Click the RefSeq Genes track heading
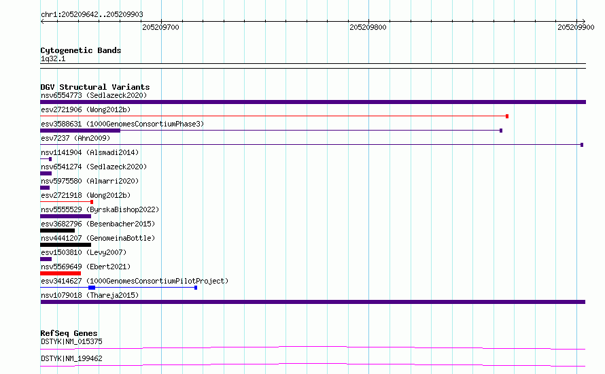The width and height of the screenshot is (605, 374). [x=69, y=333]
